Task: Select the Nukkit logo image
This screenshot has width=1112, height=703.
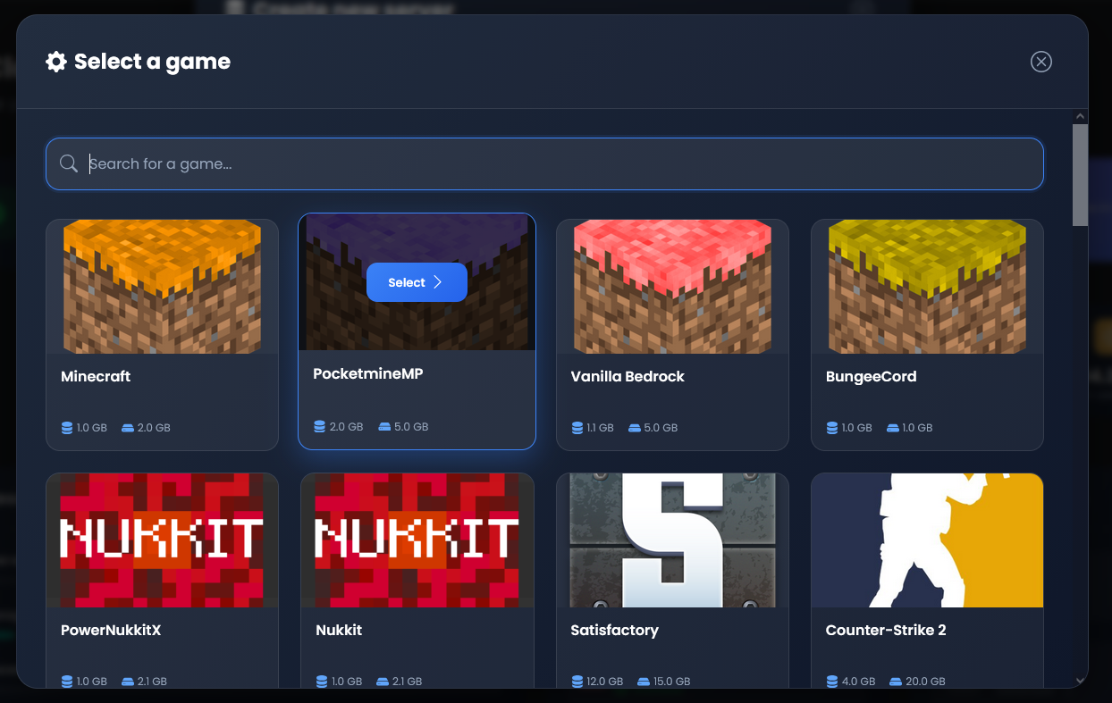Action: 417,540
